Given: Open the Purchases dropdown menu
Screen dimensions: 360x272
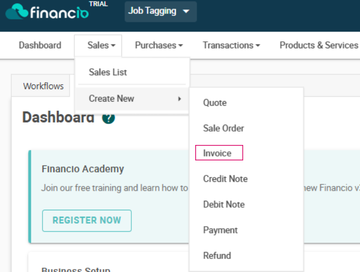Looking at the screenshot, I should click(159, 45).
